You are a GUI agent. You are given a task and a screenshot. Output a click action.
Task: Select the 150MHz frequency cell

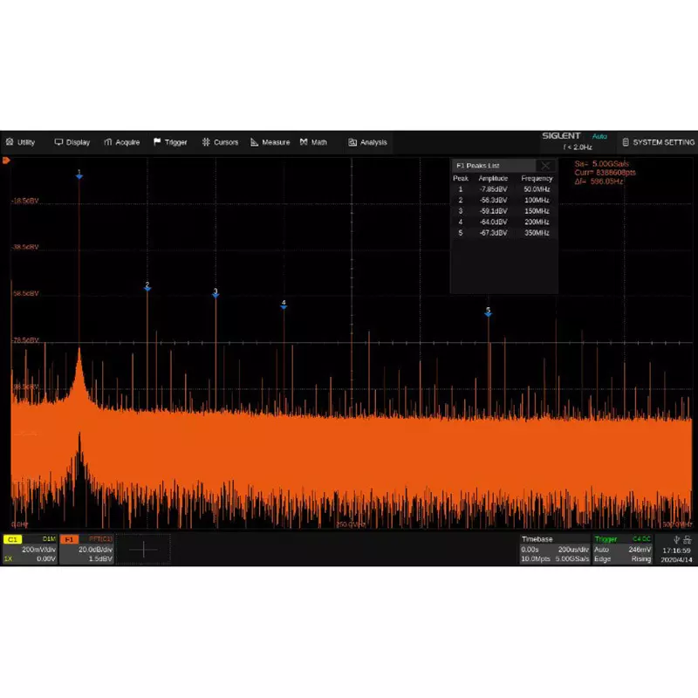[x=537, y=211]
